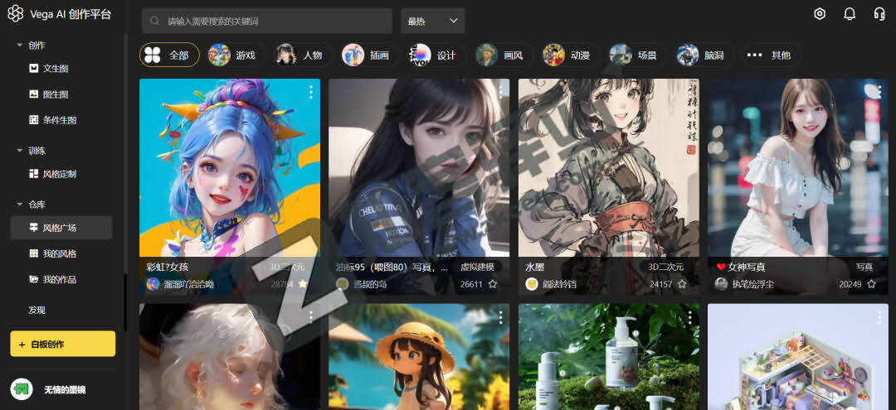
Task: Select the 设计 category tab
Action: (x=436, y=55)
